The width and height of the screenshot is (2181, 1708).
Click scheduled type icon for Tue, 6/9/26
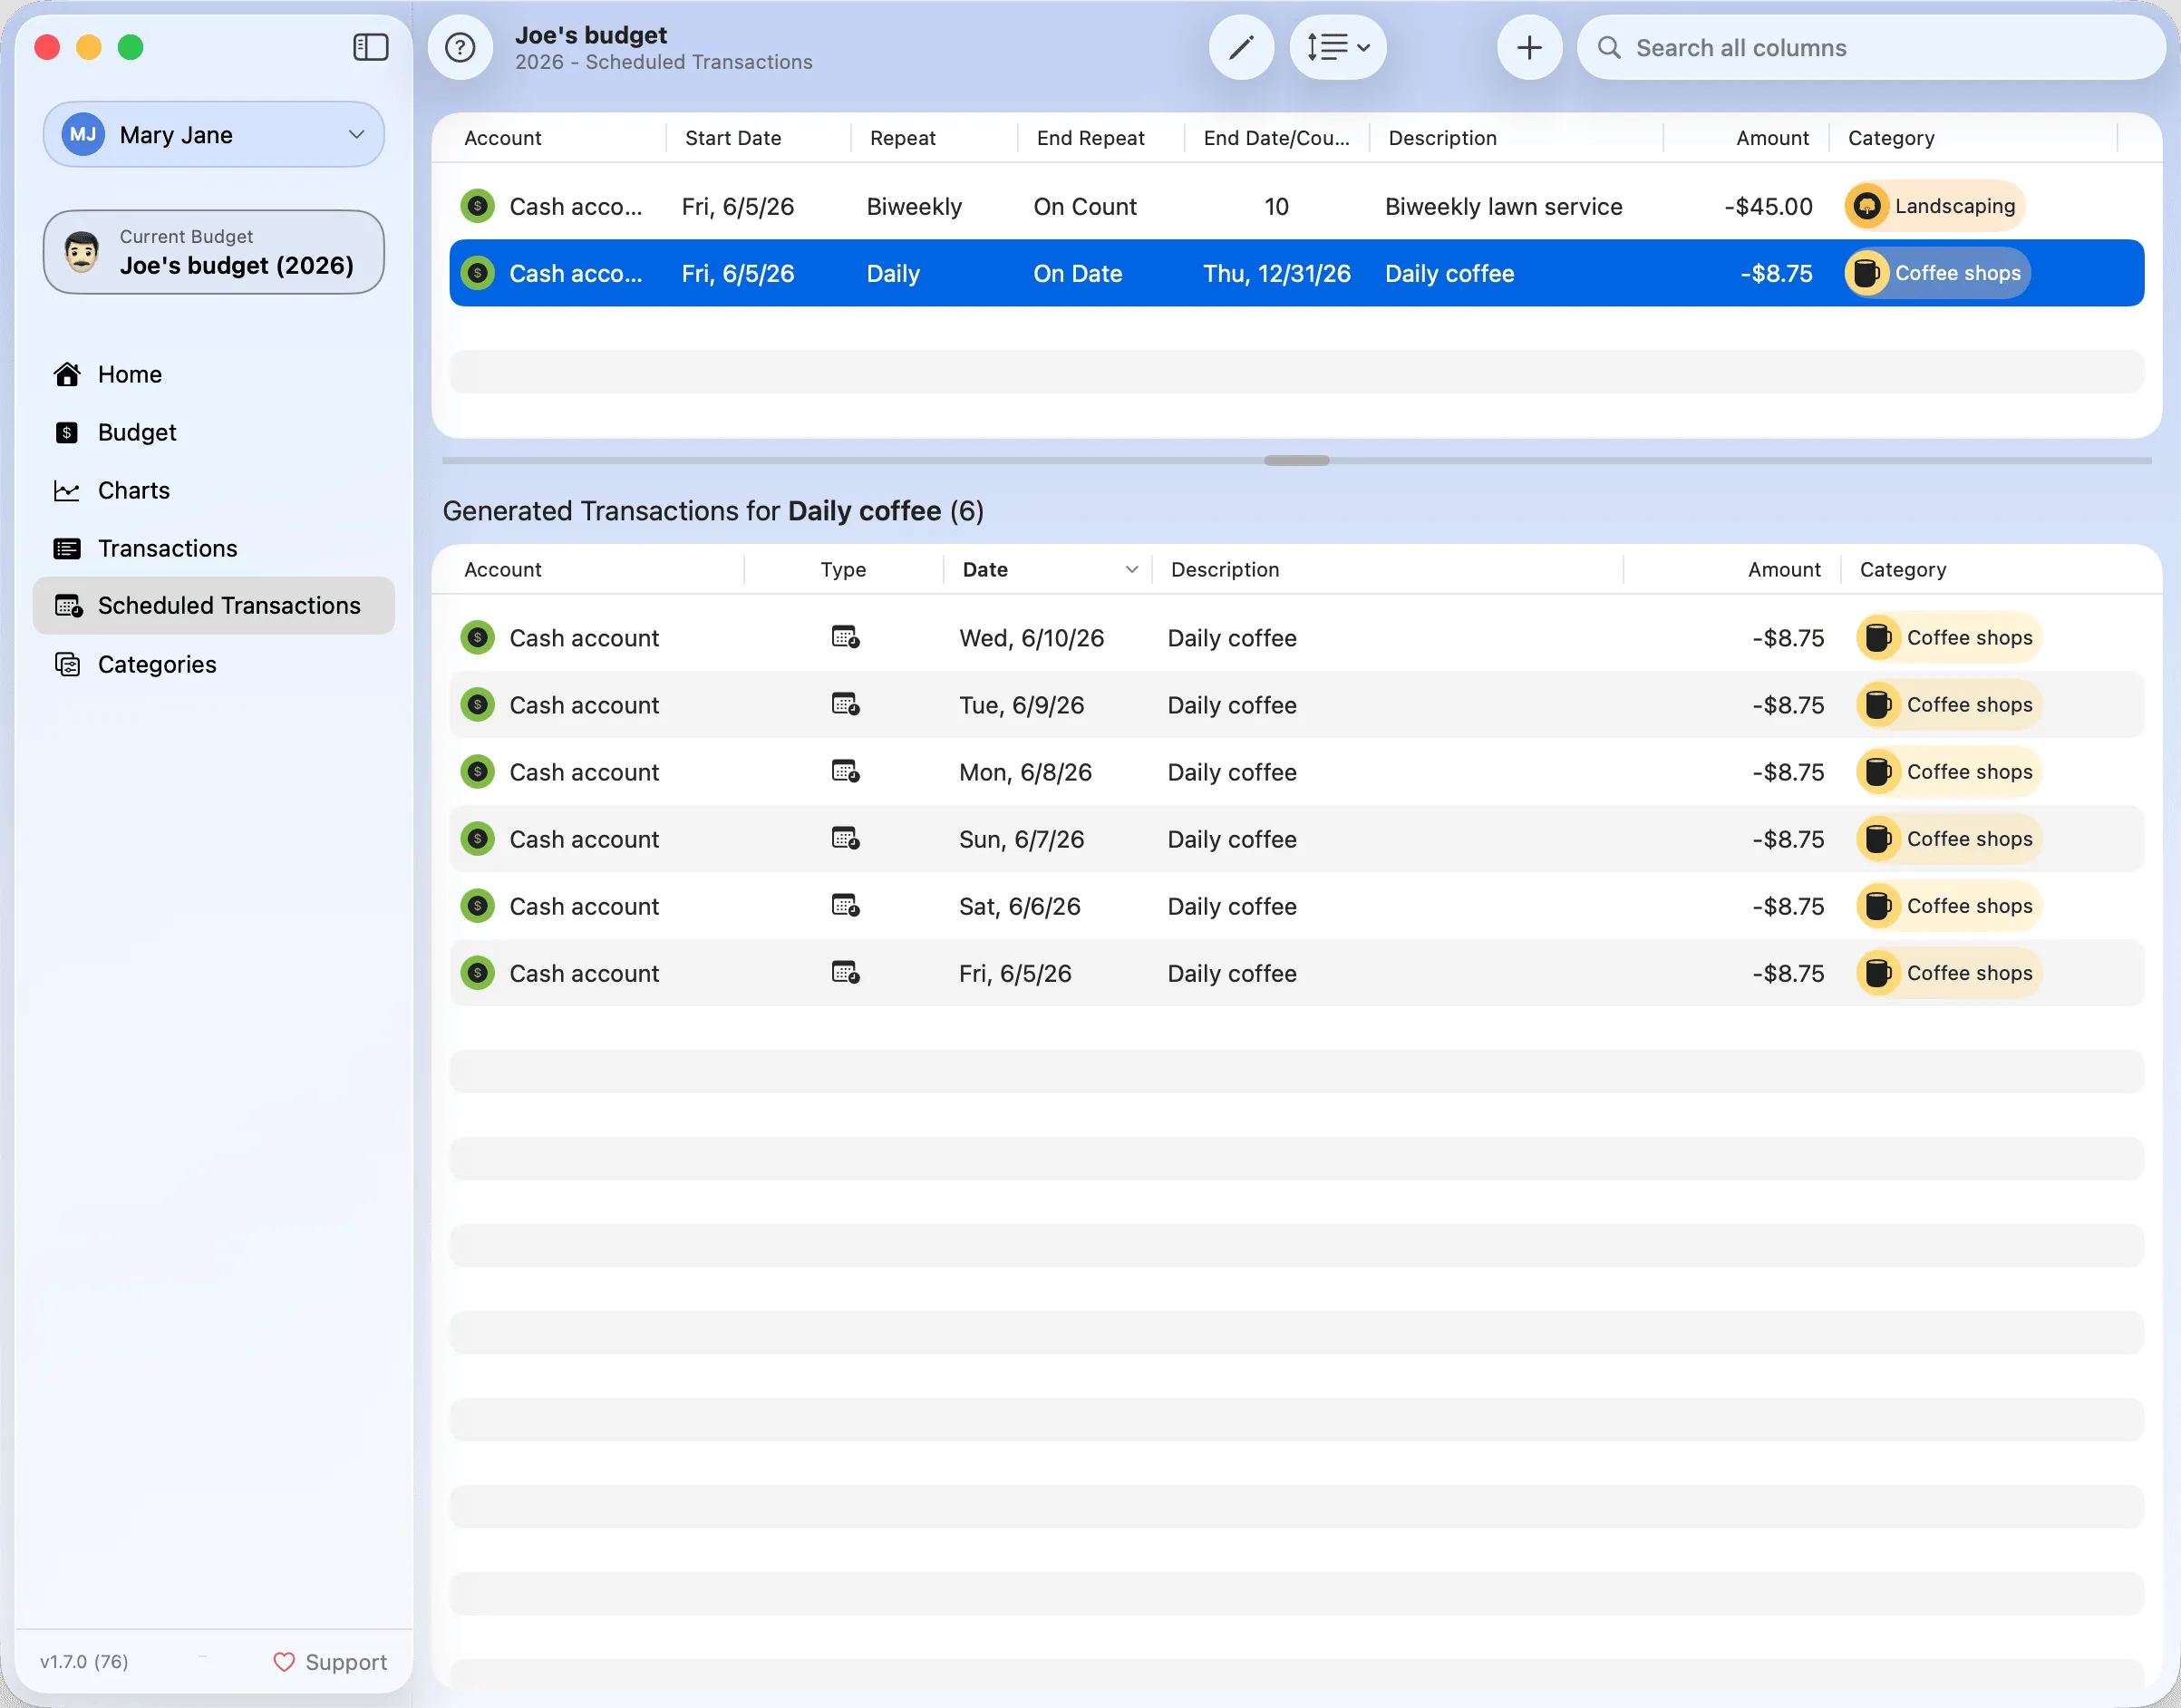[x=845, y=704]
